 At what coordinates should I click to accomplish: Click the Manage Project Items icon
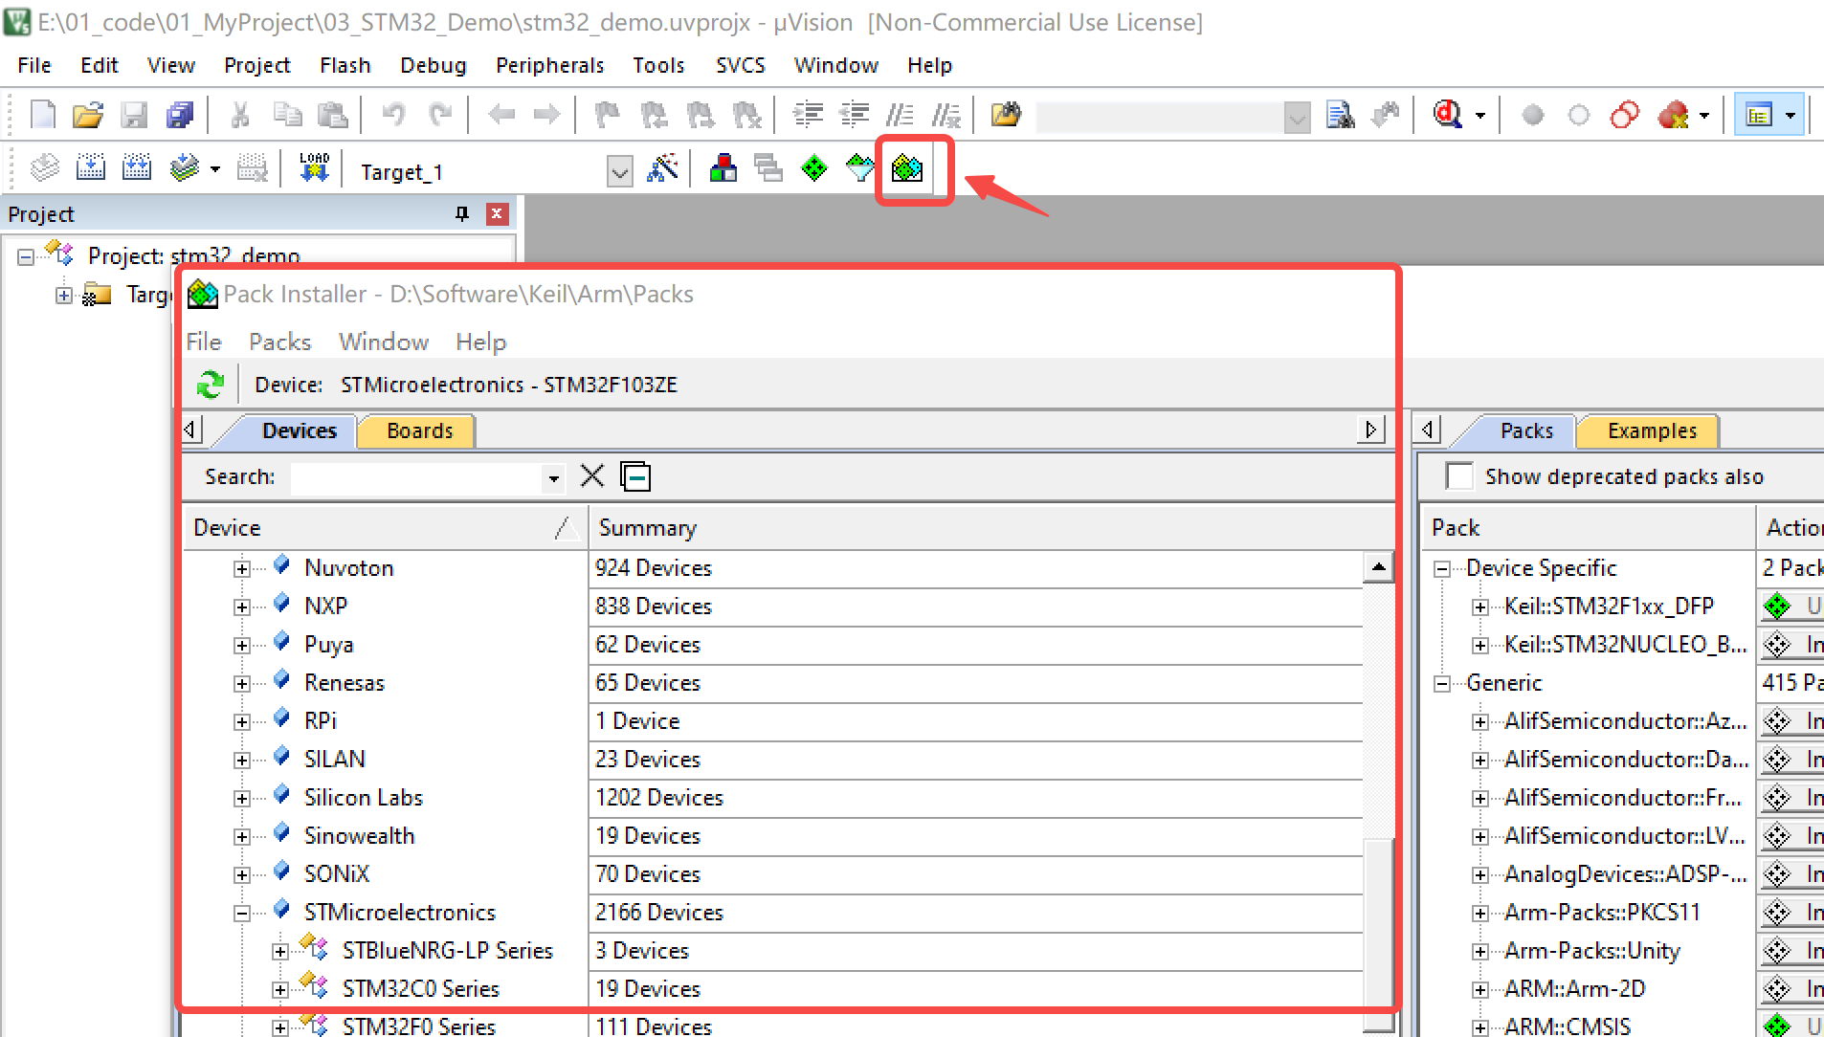pos(723,168)
